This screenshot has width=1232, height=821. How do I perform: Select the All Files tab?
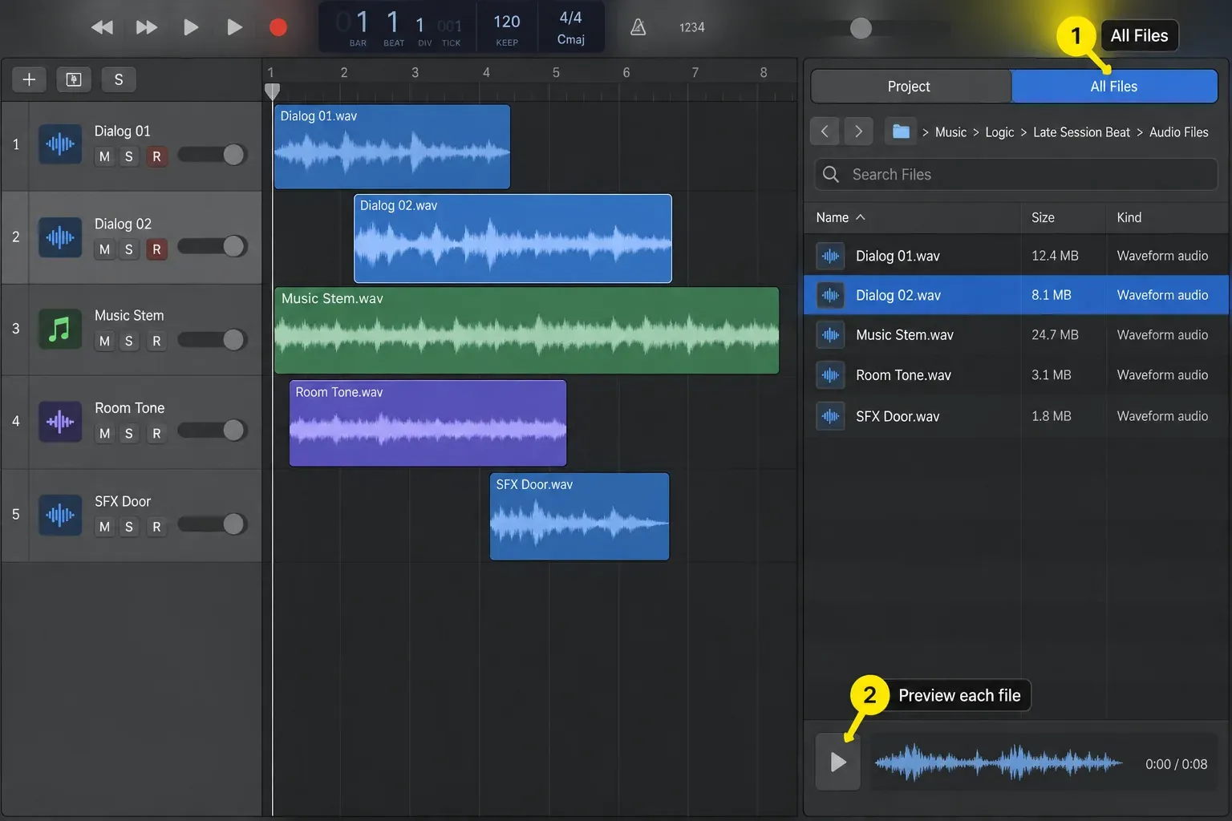click(1114, 87)
